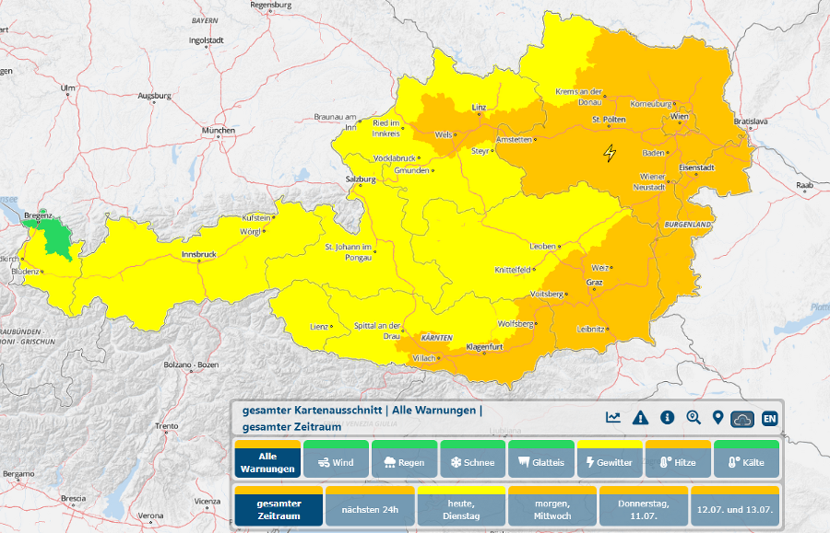The height and width of the screenshot is (533, 830).
Task: Show only Hitze warnings
Action: pos(676,461)
